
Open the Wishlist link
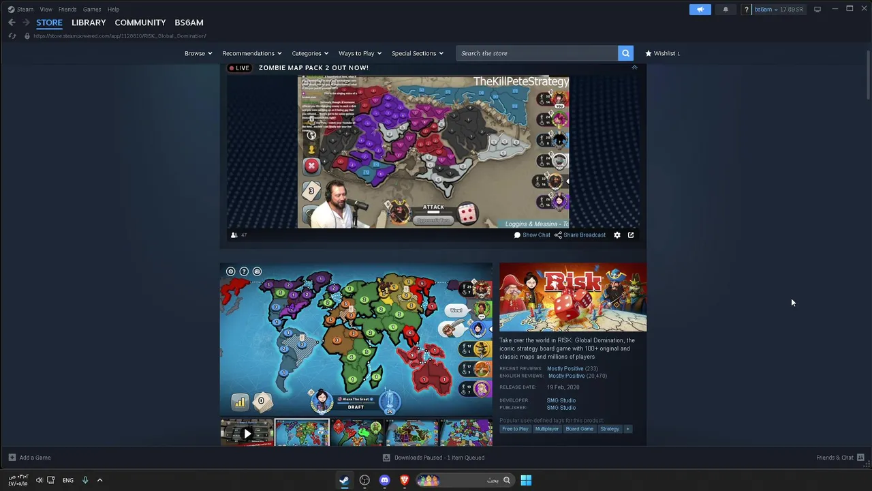[x=662, y=53]
